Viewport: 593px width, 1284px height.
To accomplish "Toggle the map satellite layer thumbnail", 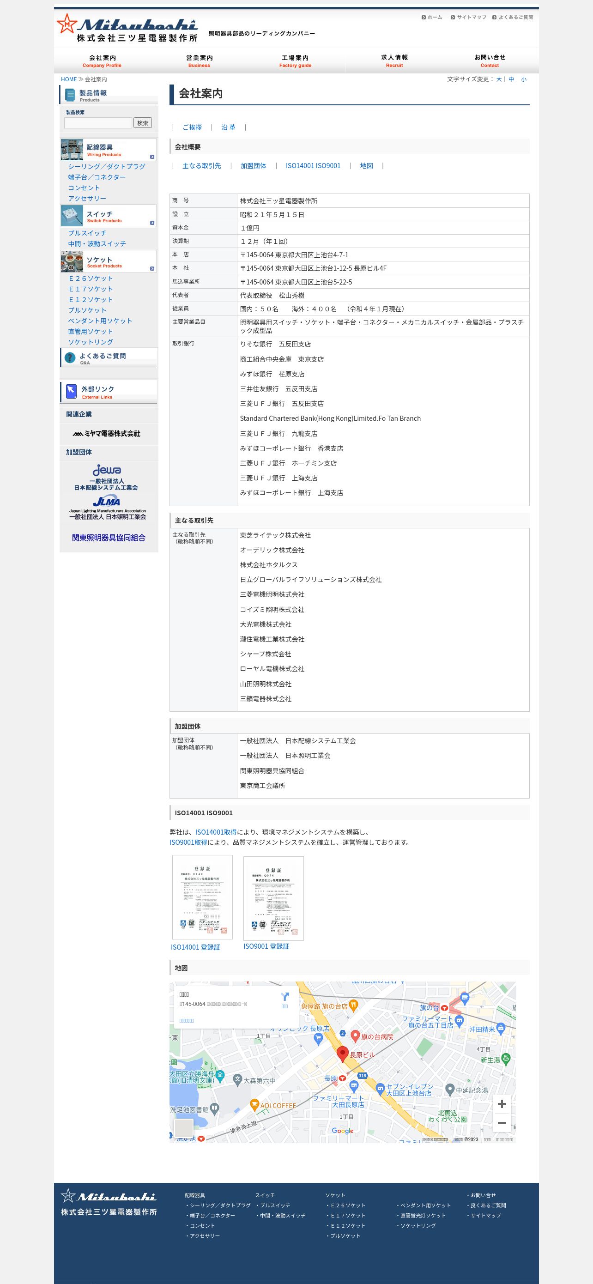I will pos(183,1128).
